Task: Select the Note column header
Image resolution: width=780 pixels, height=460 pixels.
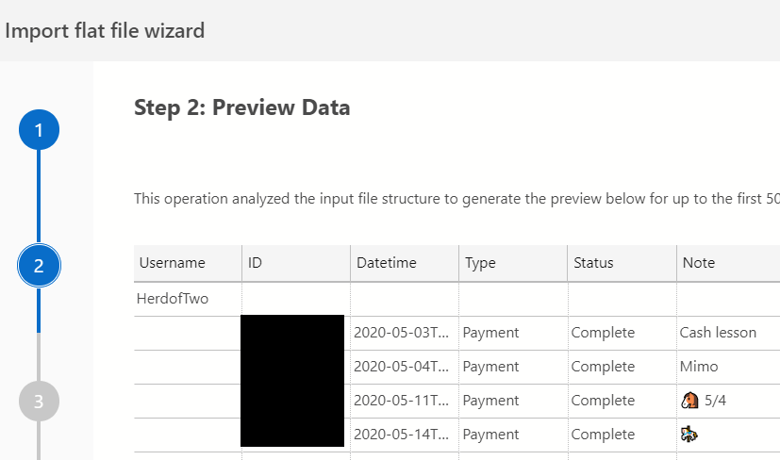Action: point(699,263)
